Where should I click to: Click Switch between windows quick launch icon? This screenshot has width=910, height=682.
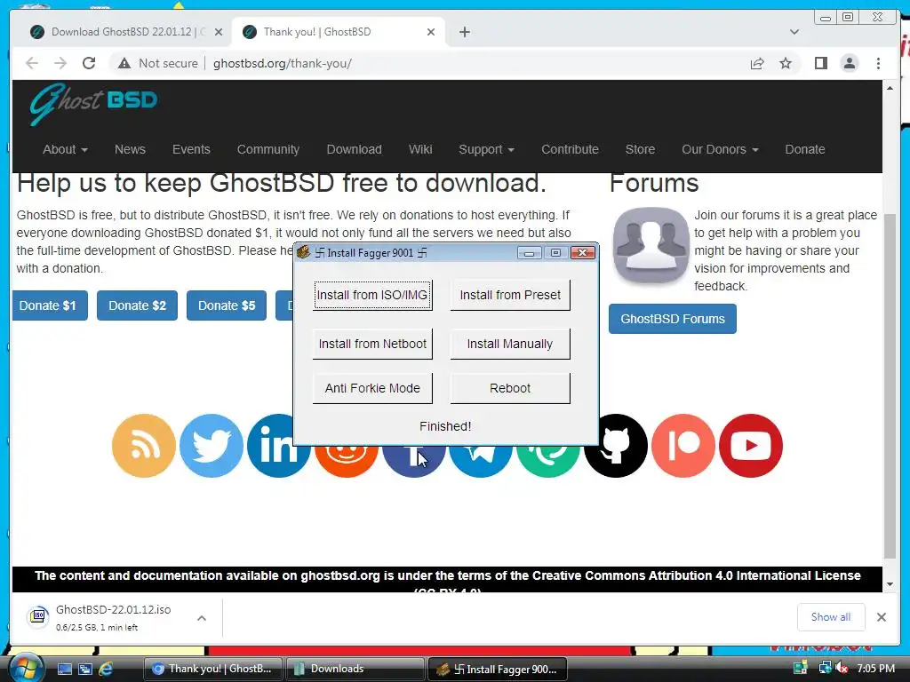(x=85, y=669)
